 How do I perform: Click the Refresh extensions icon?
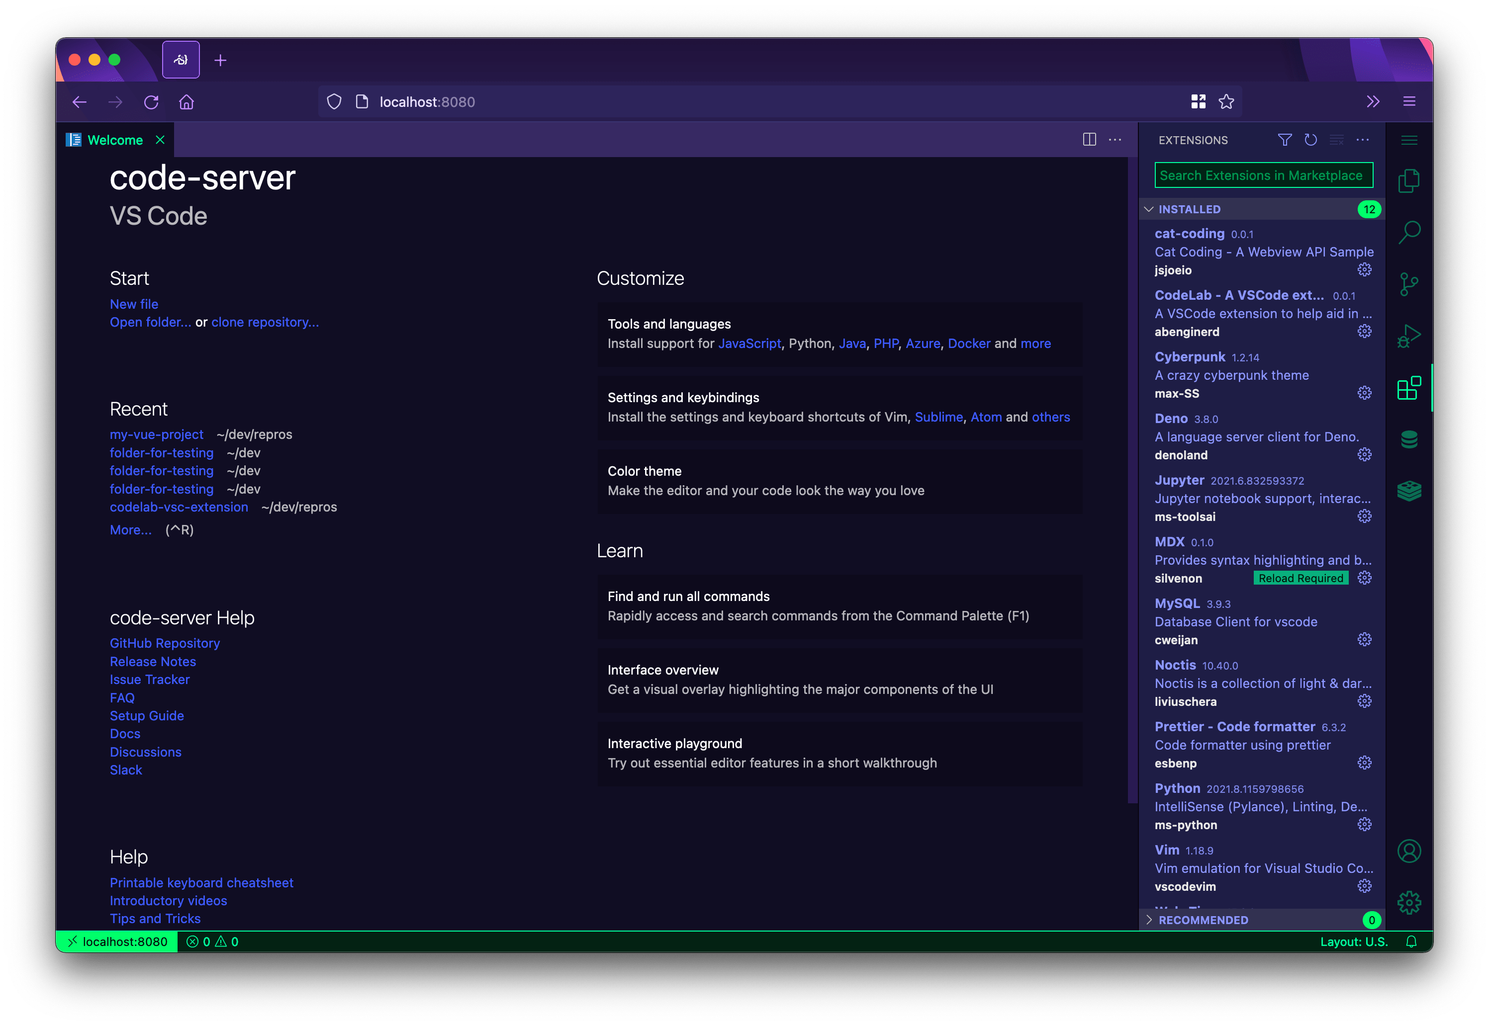tap(1310, 140)
